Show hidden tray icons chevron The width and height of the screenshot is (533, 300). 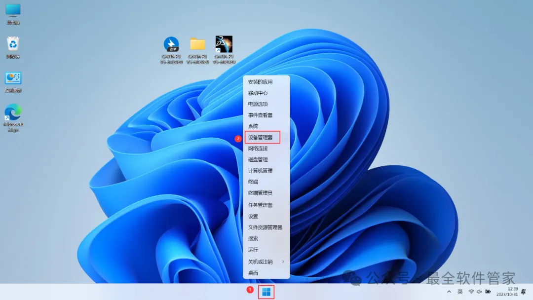coord(449,292)
